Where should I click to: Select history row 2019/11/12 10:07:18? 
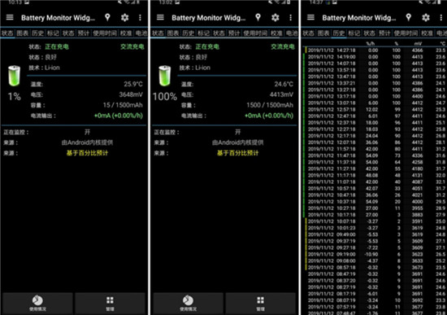point(375,221)
